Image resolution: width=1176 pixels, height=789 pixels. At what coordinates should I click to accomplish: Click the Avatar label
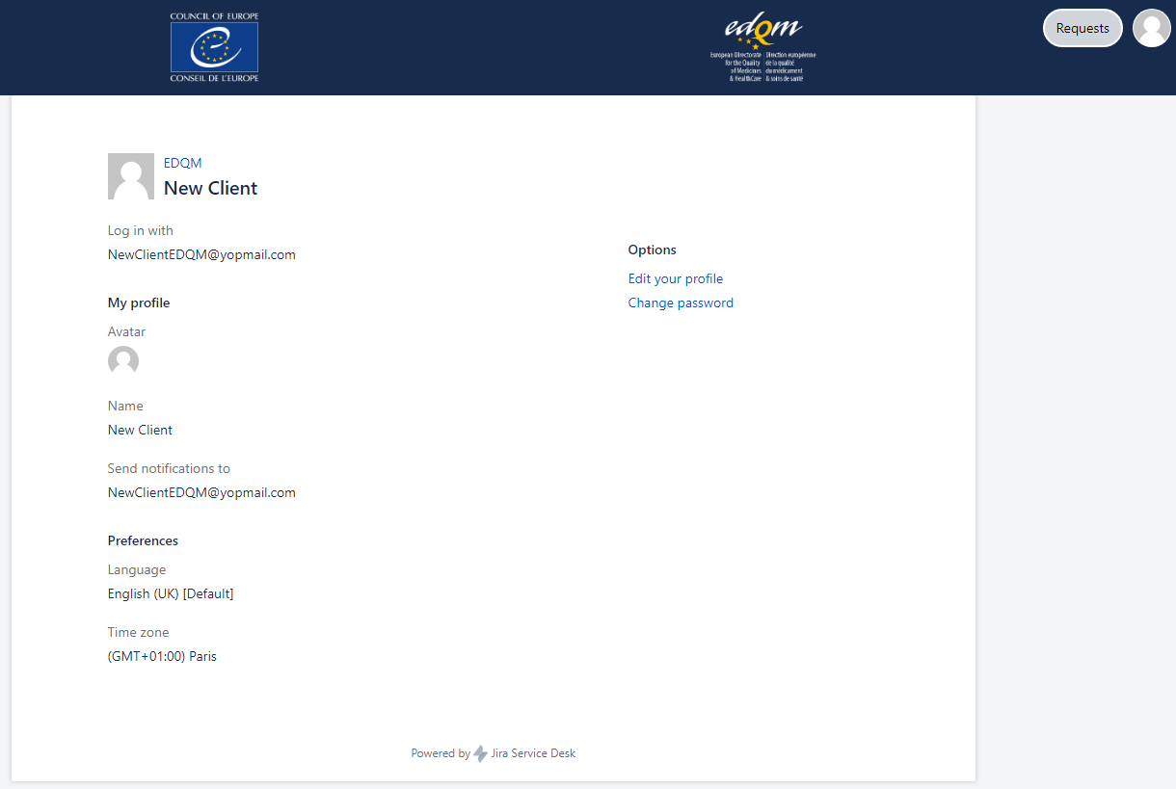126,331
